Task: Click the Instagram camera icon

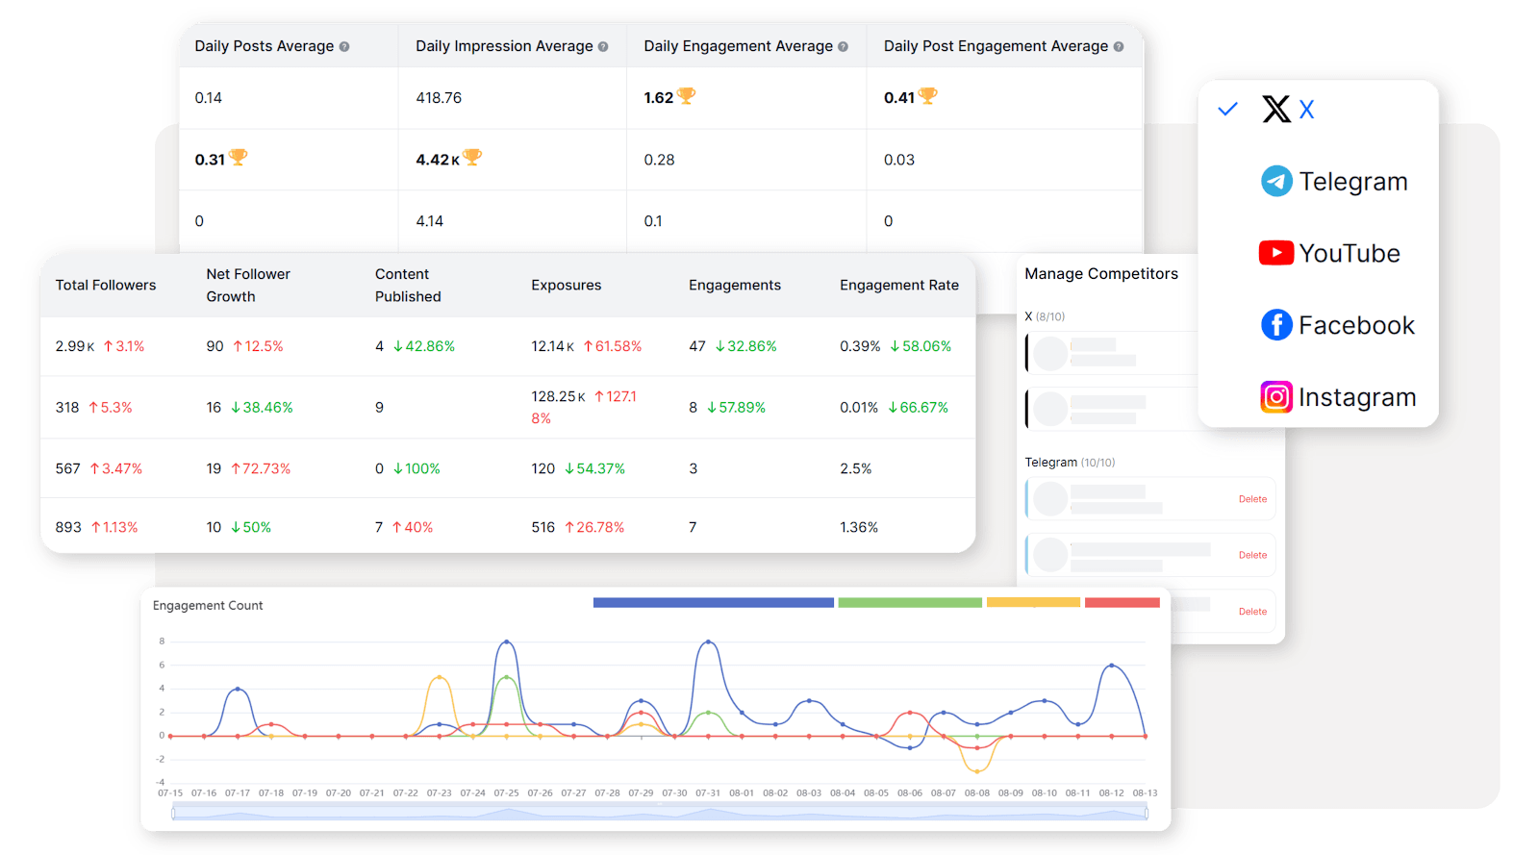Action: click(1276, 397)
